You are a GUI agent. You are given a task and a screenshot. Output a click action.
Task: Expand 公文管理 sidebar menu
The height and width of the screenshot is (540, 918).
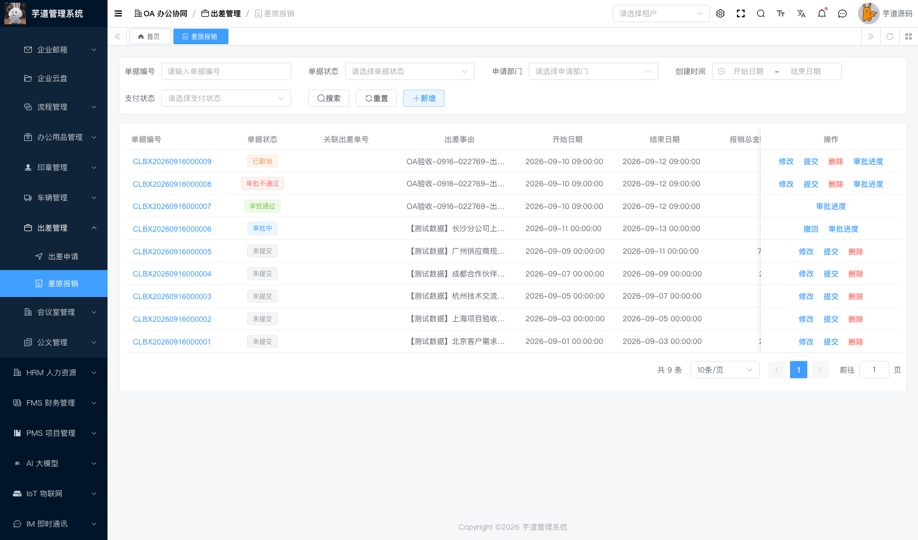53,342
